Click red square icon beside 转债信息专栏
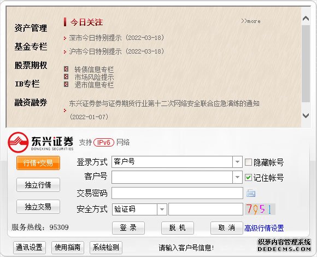 click(66, 69)
